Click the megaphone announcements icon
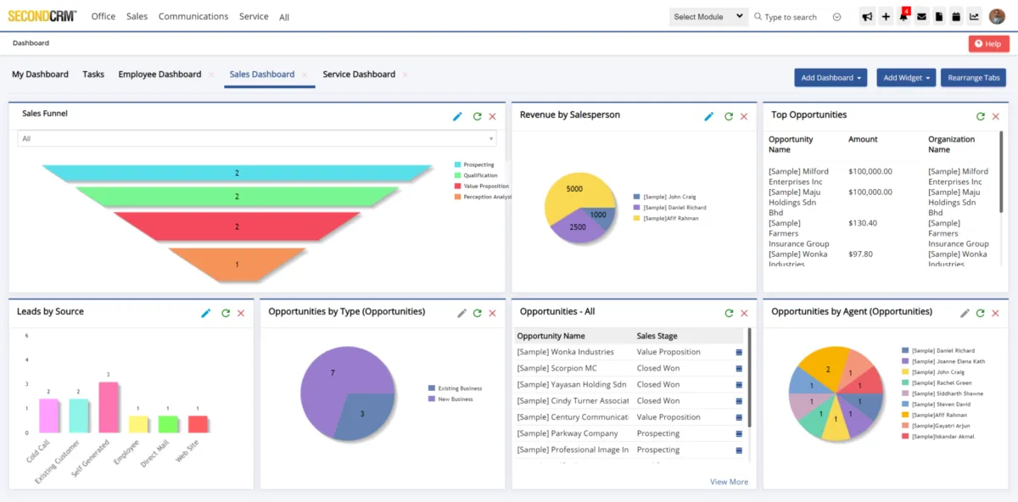This screenshot has height=502, width=1018. point(867,17)
